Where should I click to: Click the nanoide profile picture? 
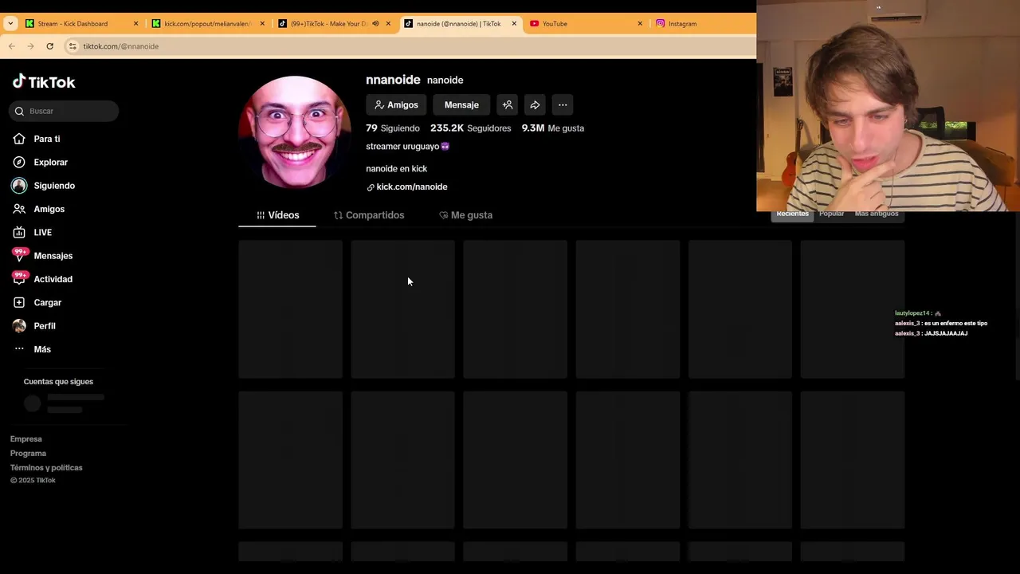tap(295, 132)
